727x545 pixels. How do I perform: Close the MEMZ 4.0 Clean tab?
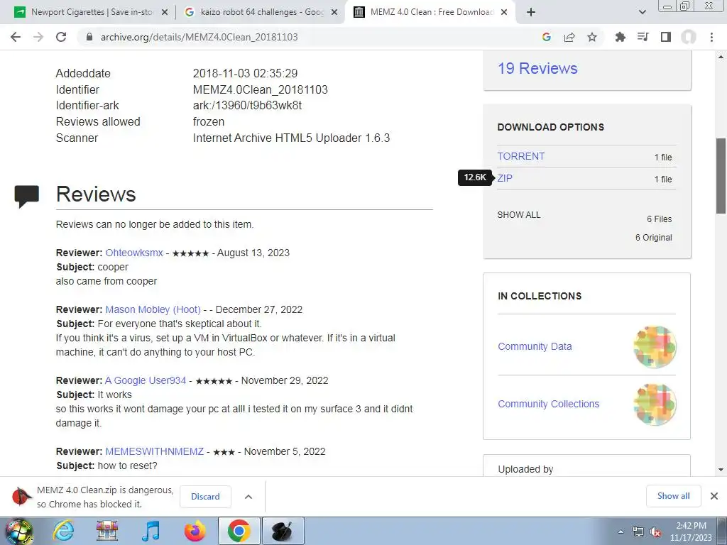pos(505,12)
